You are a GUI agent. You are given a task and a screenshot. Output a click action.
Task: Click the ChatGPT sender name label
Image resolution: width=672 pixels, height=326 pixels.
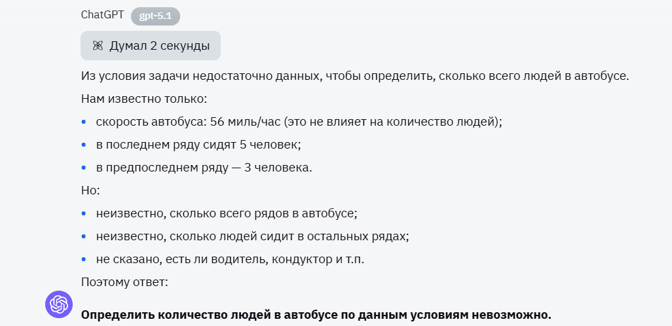pos(103,14)
